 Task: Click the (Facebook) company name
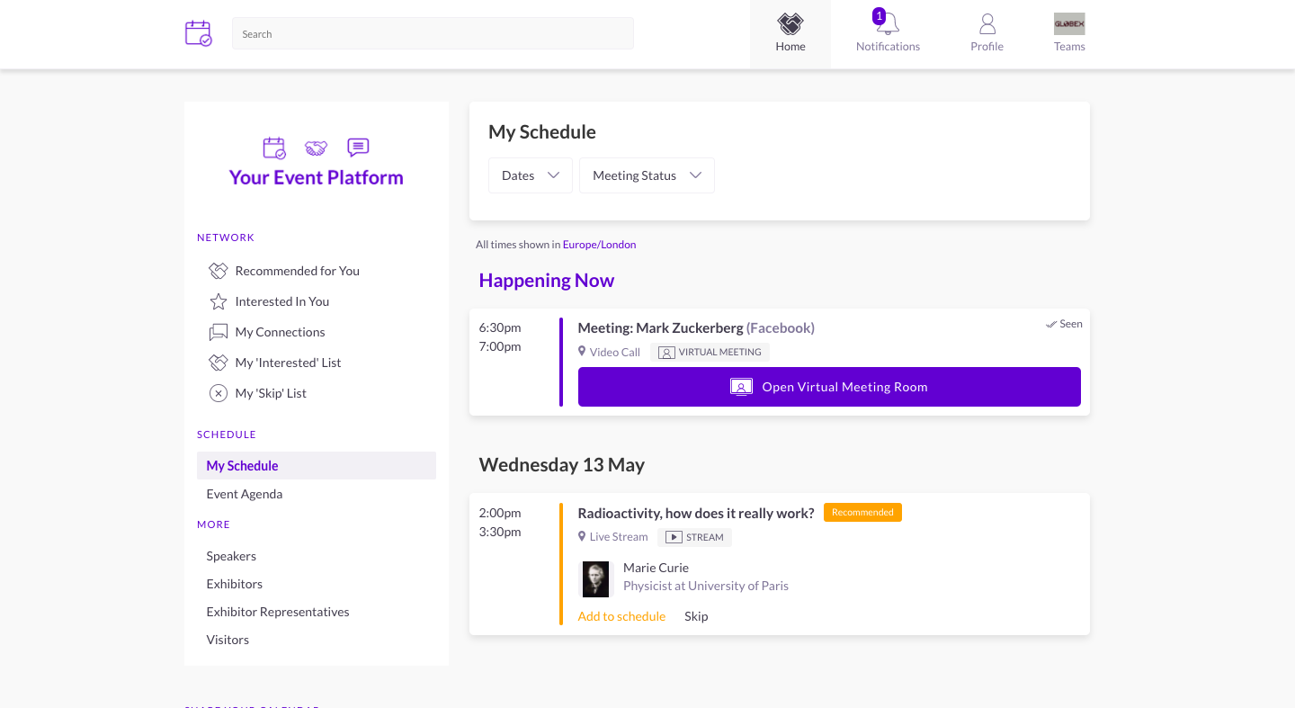[781, 327]
